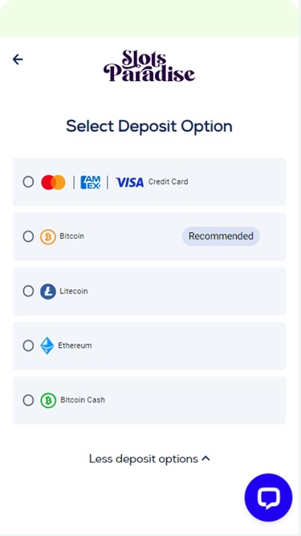
Task: Select the Credit Card radio button
Action: (28, 182)
